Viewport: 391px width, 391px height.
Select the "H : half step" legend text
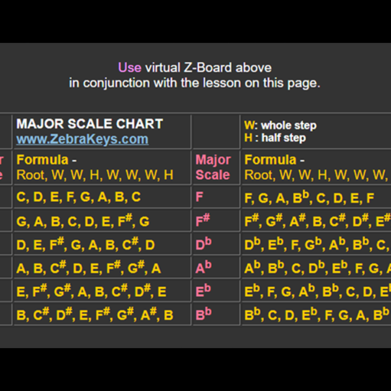274,138
